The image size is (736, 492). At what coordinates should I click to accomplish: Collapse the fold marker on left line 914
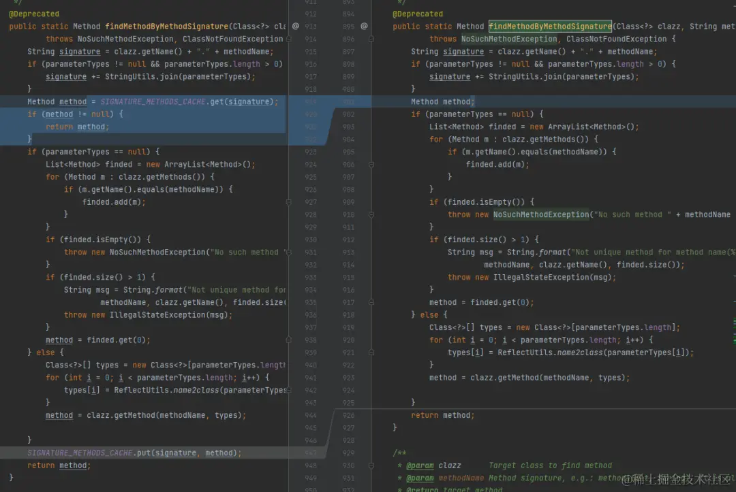click(x=289, y=39)
